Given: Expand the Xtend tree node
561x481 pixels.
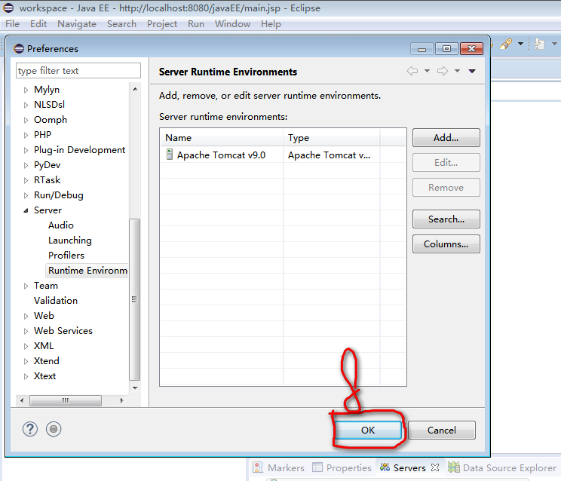Looking at the screenshot, I should [26, 361].
